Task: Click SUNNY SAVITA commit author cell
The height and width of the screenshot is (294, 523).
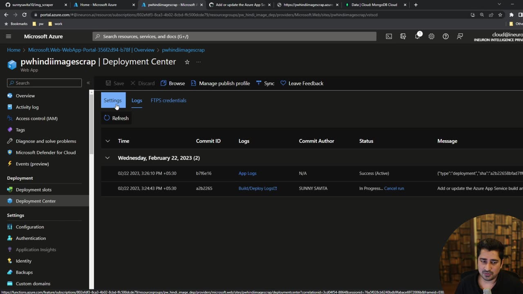Action: (313, 188)
